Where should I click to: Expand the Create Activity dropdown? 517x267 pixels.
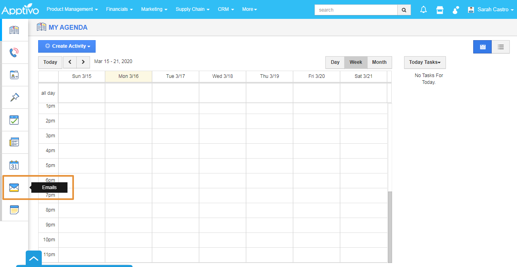[67, 46]
